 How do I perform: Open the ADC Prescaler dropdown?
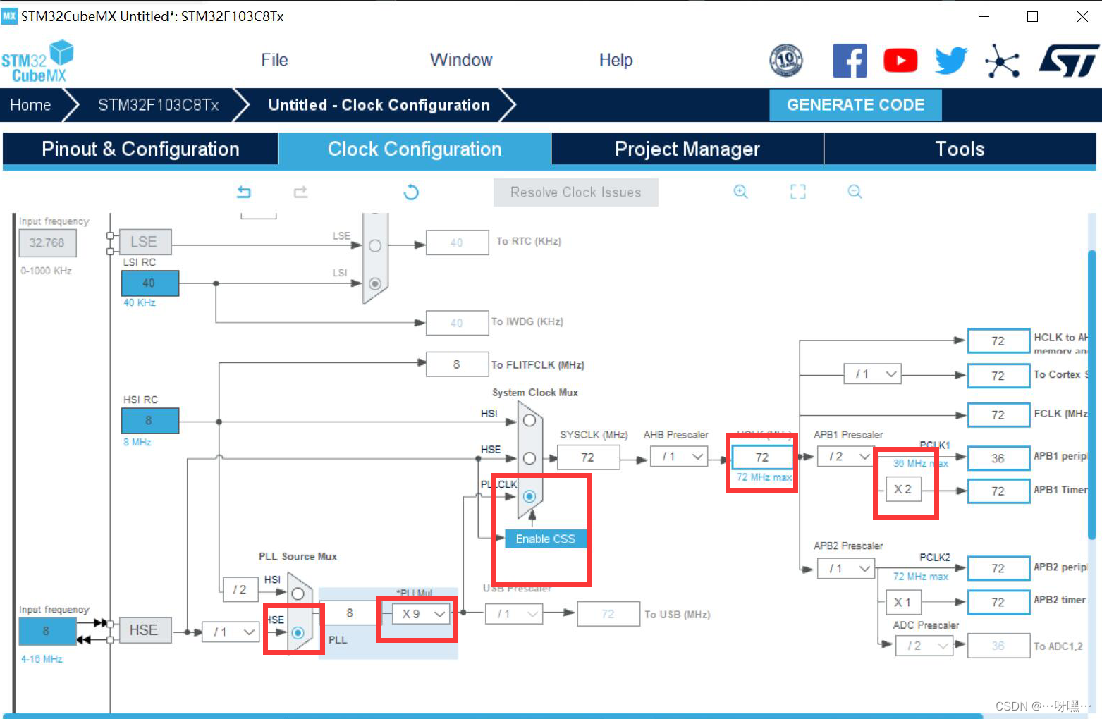coord(925,646)
